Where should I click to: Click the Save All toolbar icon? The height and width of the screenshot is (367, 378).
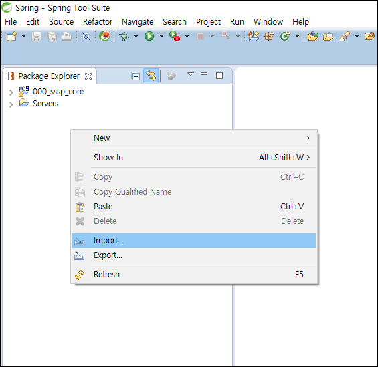[52, 36]
